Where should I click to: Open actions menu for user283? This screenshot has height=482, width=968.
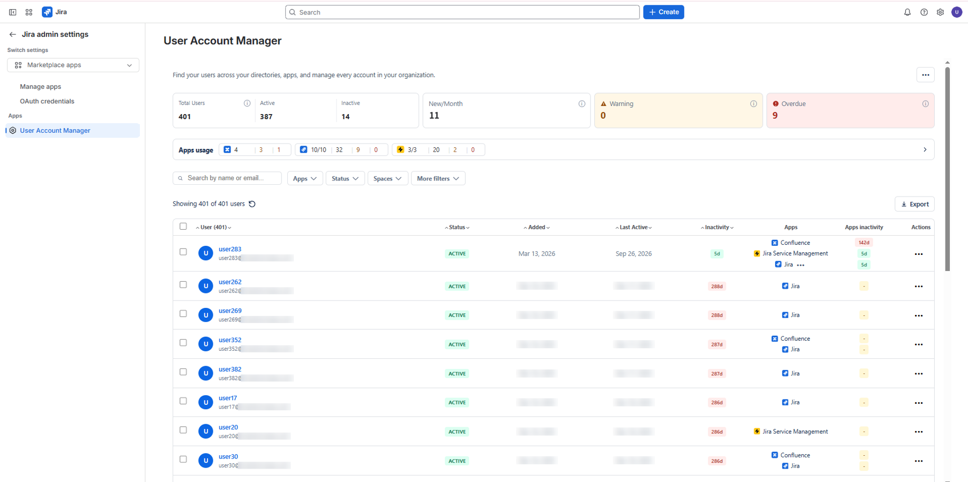(919, 254)
